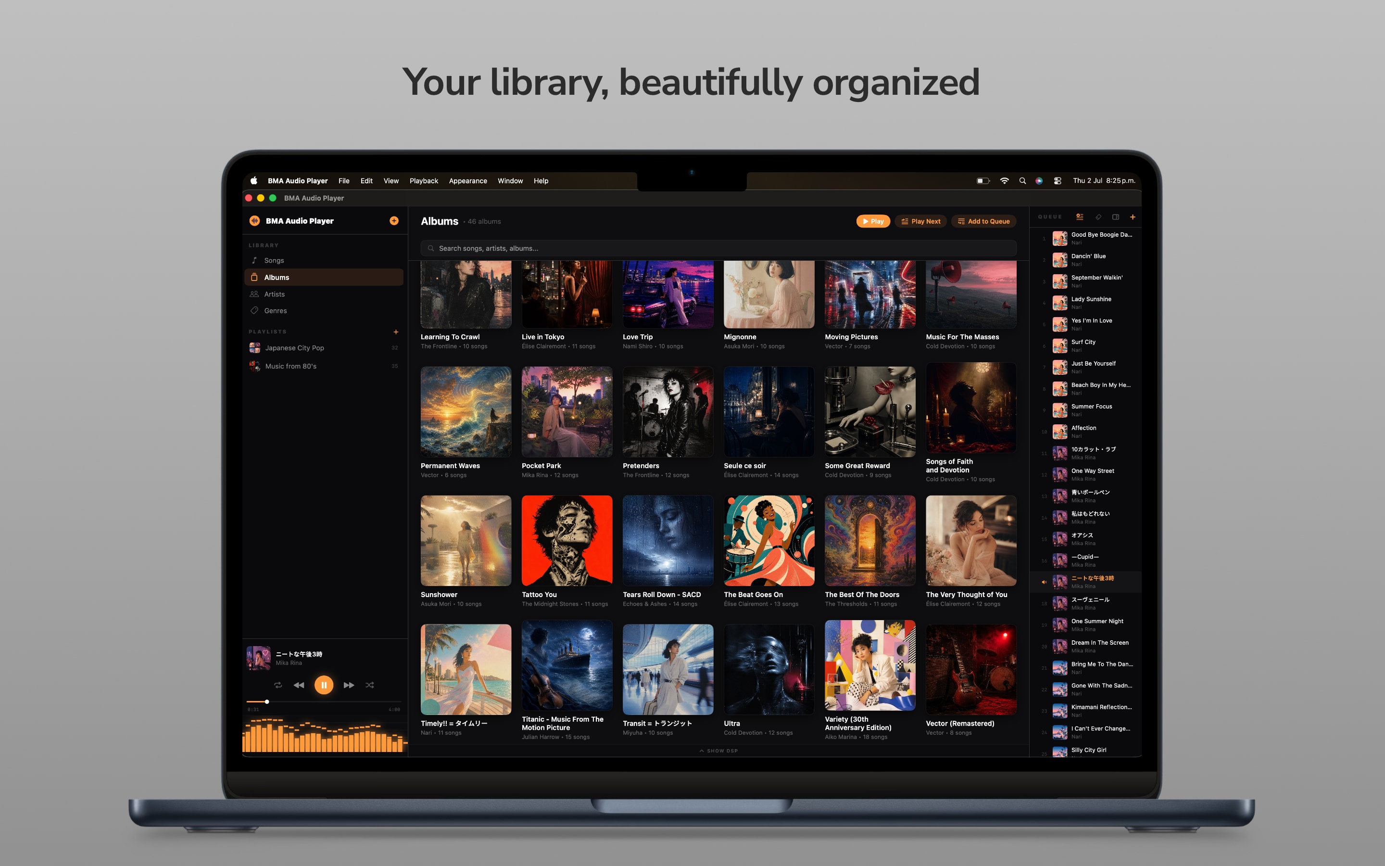
Task: Skip to the next track
Action: click(x=349, y=685)
